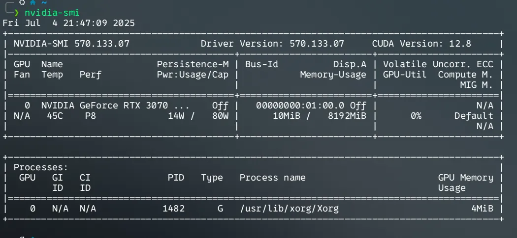The image size is (517, 238).
Task: Click the home icon in the prompt
Action: (33, 3)
